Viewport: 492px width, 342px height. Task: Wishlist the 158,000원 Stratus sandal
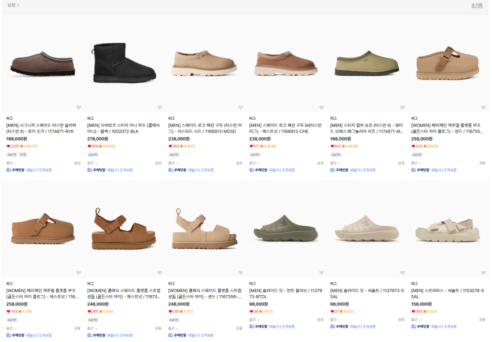click(x=483, y=273)
